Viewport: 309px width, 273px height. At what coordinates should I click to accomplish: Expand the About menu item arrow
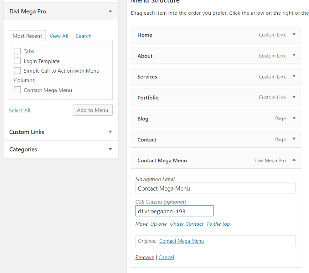294,55
